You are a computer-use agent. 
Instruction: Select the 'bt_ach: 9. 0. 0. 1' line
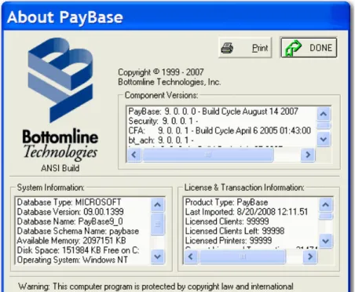coord(161,141)
